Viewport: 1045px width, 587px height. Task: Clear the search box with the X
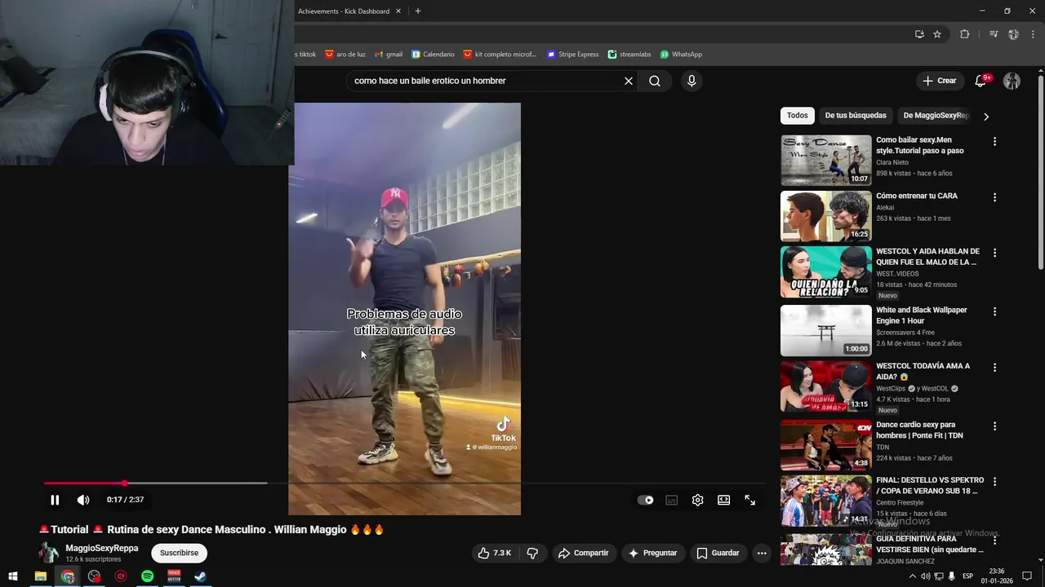coord(629,81)
